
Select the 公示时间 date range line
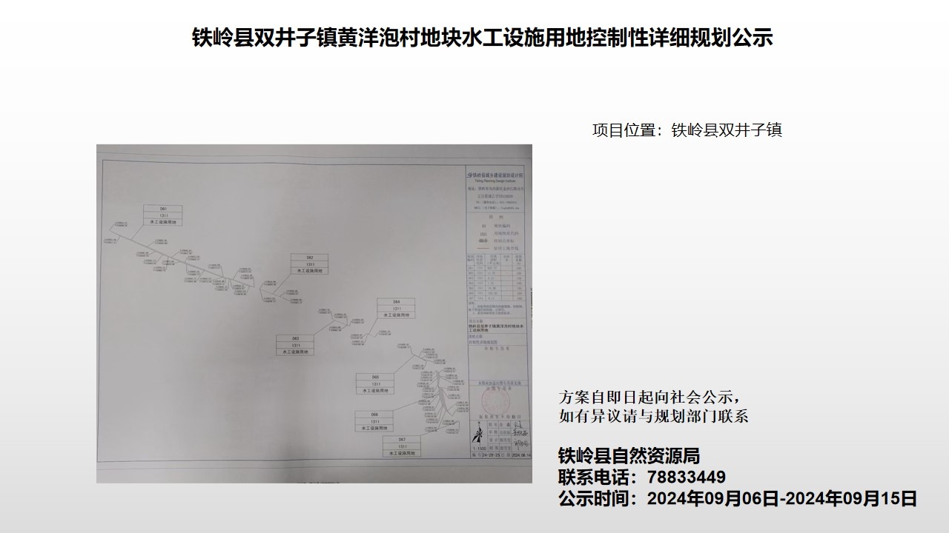point(738,498)
